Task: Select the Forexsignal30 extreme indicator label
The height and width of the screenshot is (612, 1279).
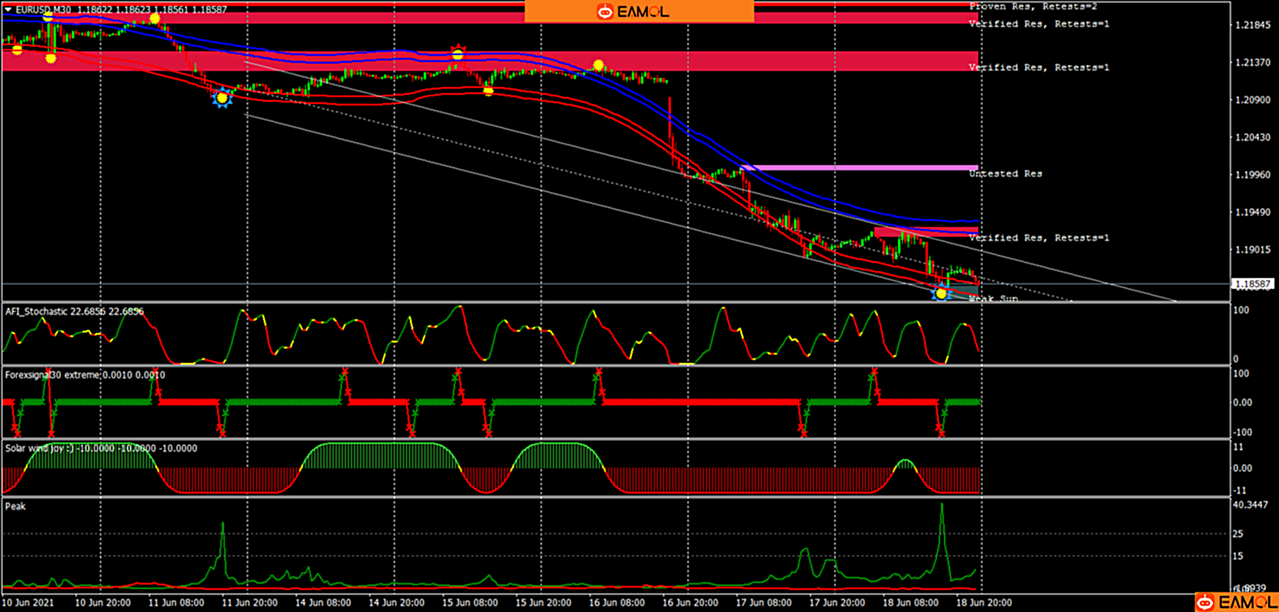Action: tap(85, 375)
